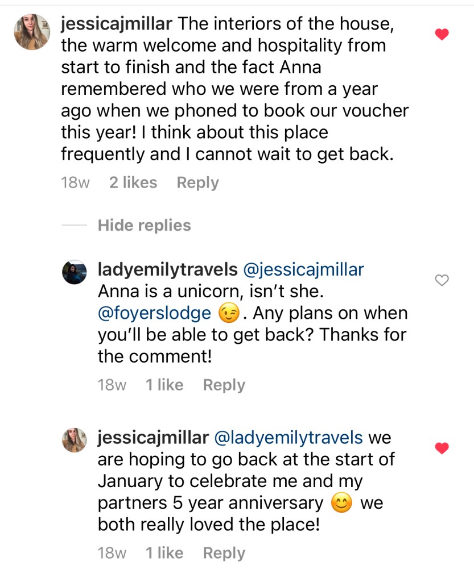Collapse thread with Hide replies

pos(144,225)
